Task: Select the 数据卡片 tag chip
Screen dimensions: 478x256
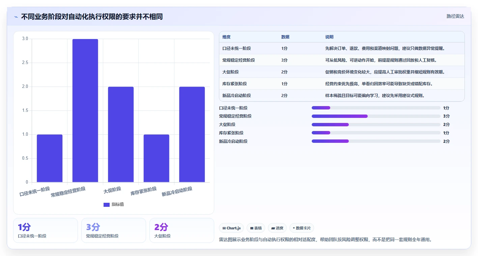Action: tap(302, 228)
